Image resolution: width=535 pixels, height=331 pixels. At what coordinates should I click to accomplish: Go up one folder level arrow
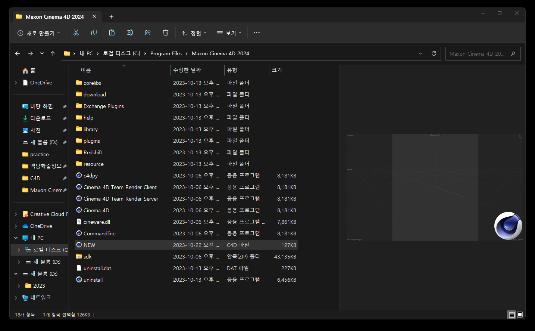[x=53, y=53]
